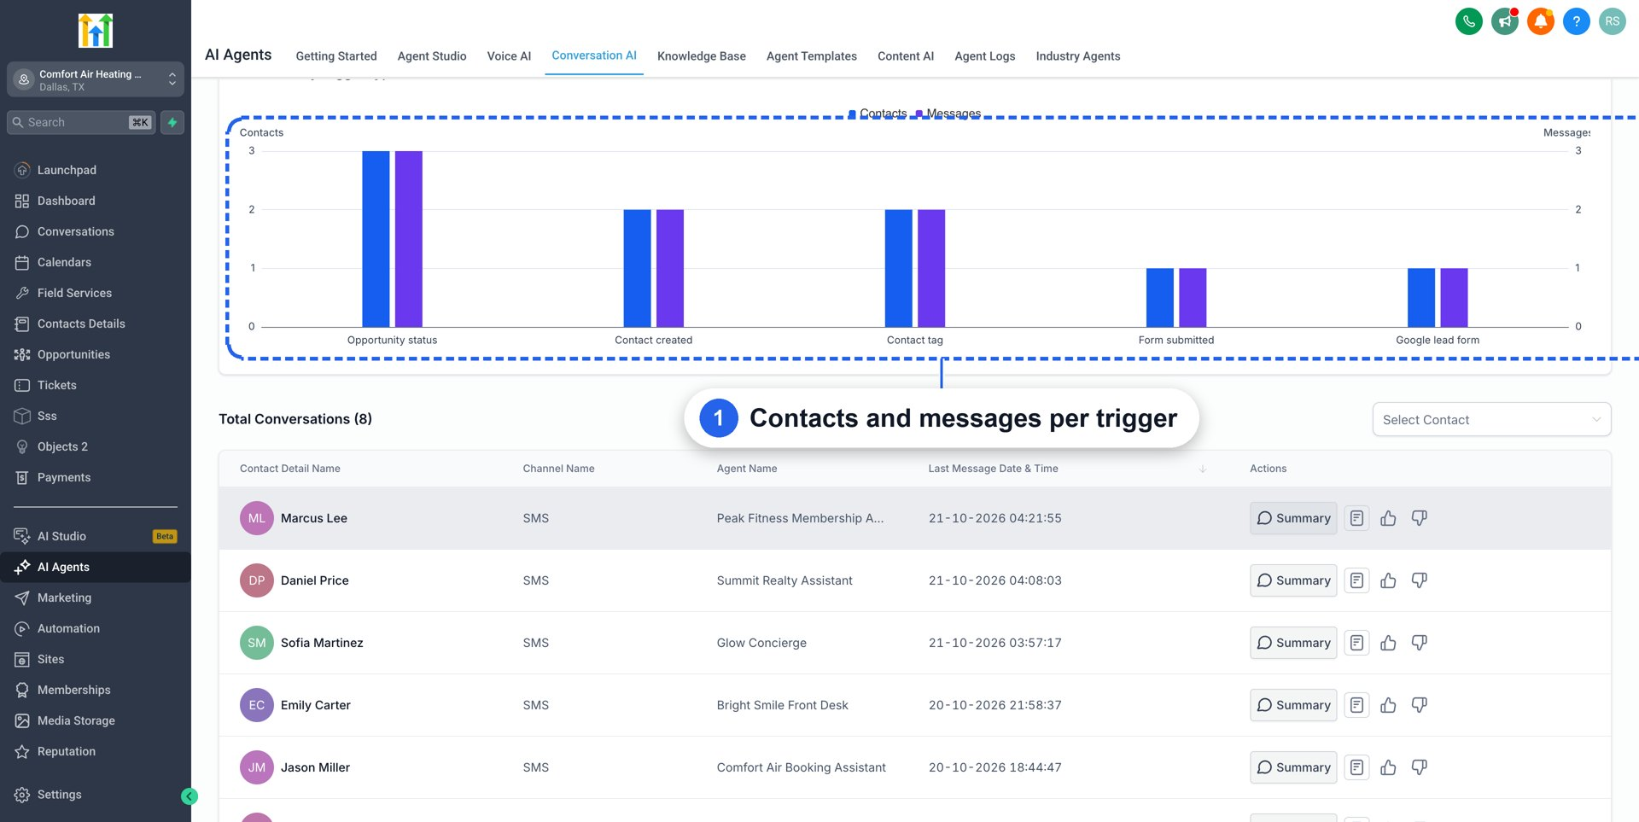The height and width of the screenshot is (822, 1639).
Task: Toggle Contacts series in chart legend
Action: tap(878, 114)
